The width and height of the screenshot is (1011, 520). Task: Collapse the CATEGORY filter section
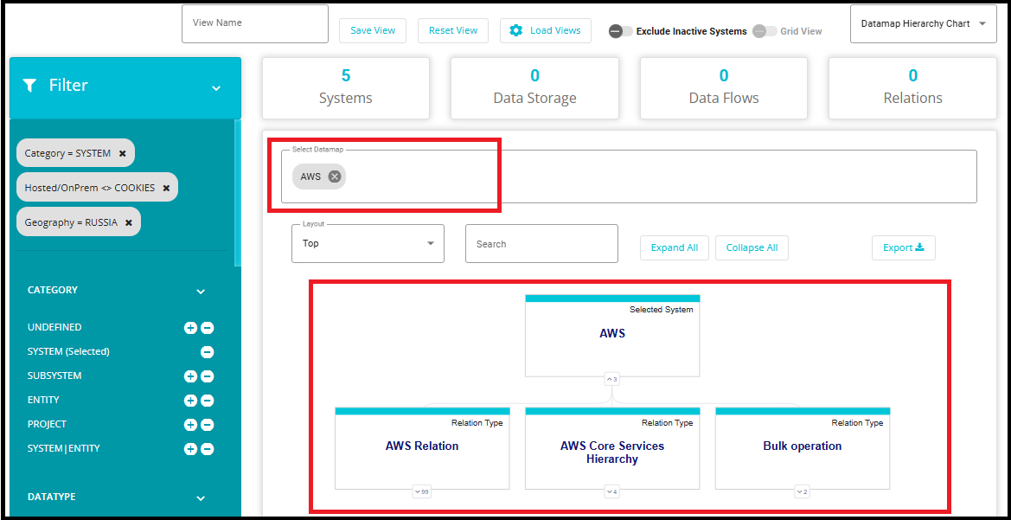tap(201, 292)
